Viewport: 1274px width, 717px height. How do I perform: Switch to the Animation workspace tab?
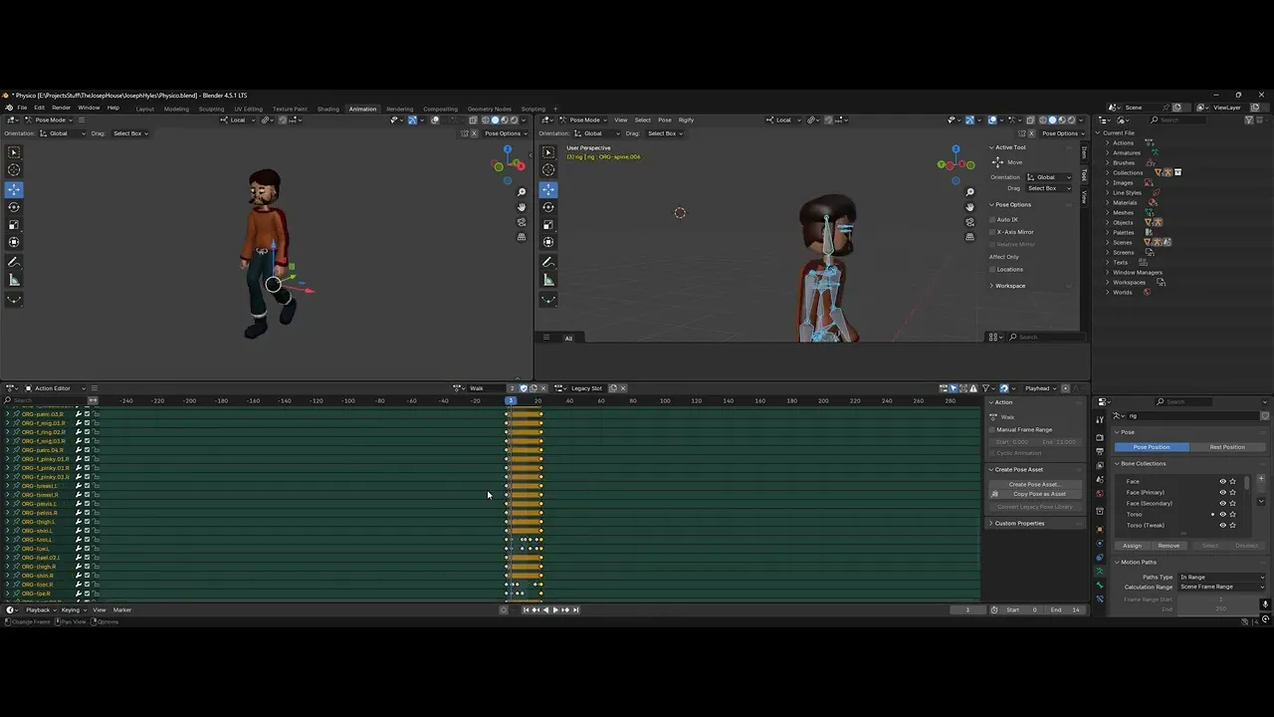[x=362, y=109]
